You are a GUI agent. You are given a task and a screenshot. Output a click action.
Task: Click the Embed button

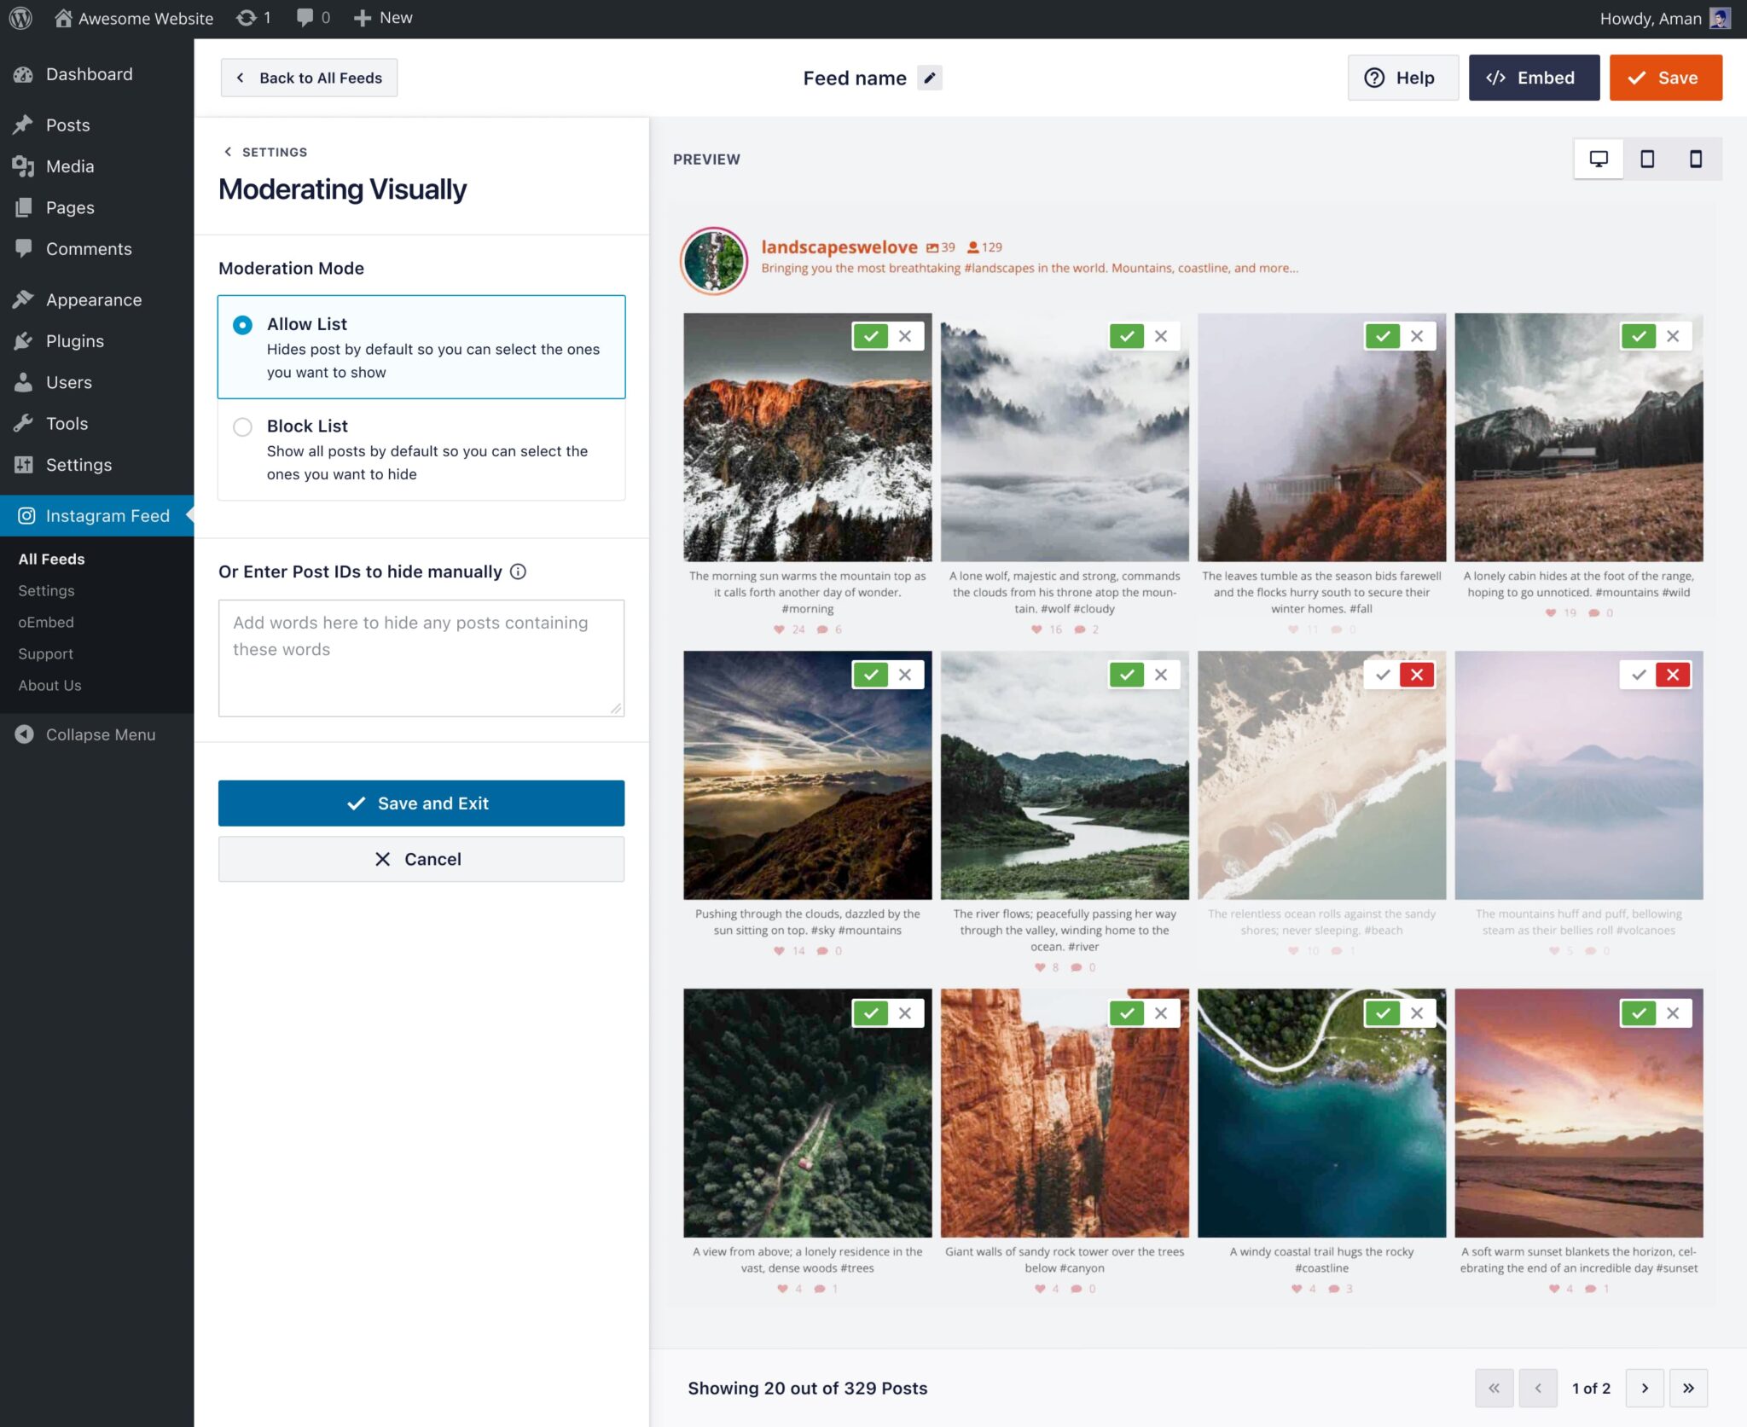[1533, 78]
